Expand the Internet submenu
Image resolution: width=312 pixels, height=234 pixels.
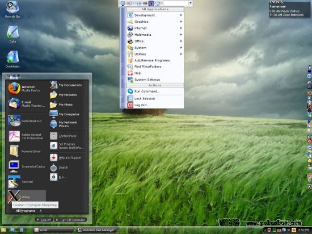155,28
